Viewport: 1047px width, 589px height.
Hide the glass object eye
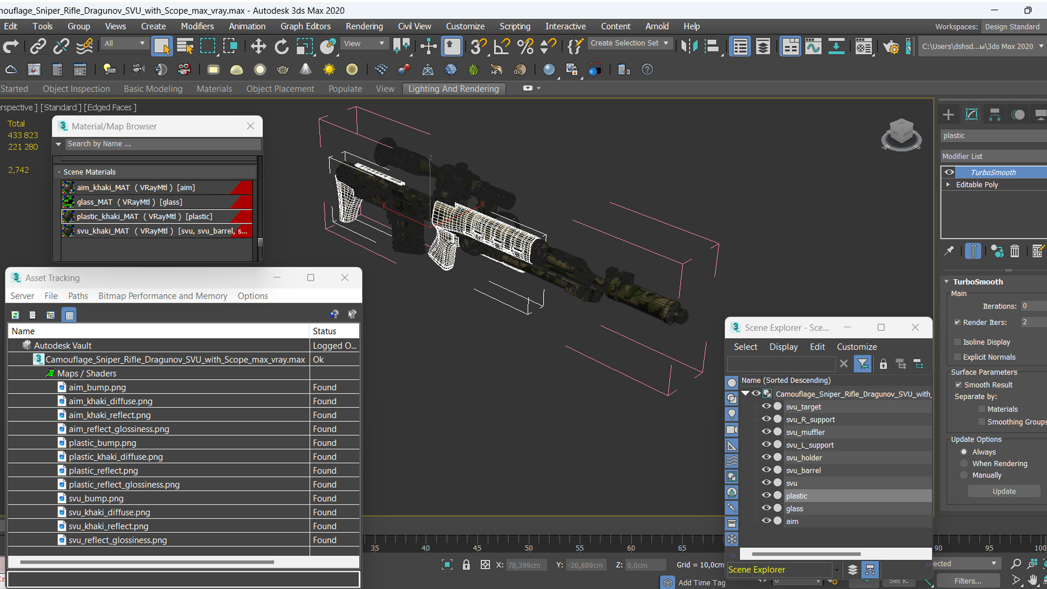coord(766,508)
